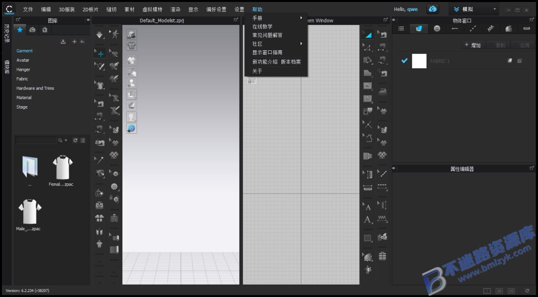Open the search options dropdown arrow in library
The height and width of the screenshot is (297, 538).
66,140
